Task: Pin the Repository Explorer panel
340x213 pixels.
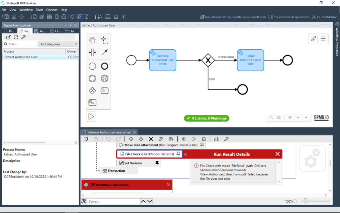Action: coord(70,25)
